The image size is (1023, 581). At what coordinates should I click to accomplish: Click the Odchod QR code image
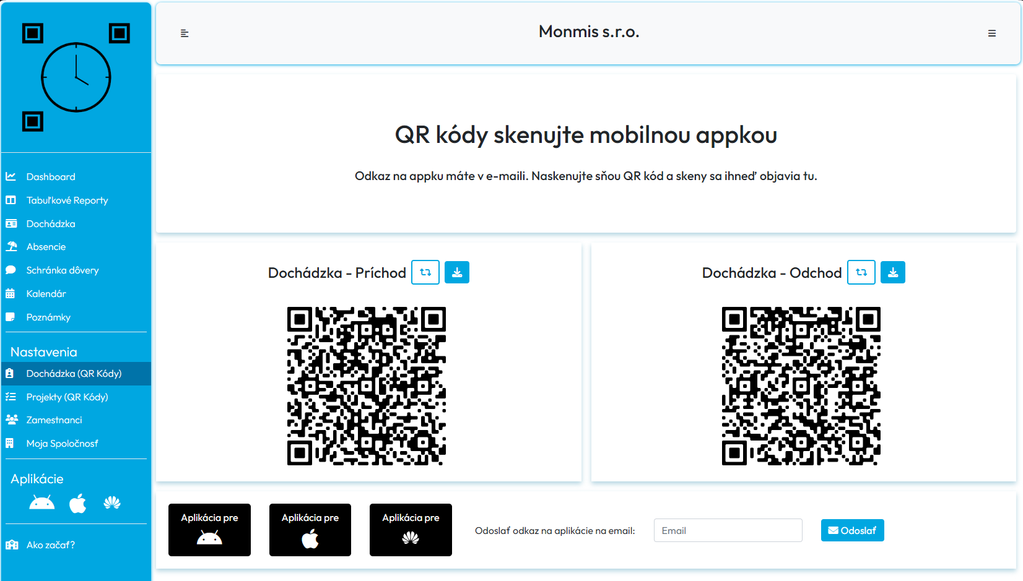[x=801, y=386]
